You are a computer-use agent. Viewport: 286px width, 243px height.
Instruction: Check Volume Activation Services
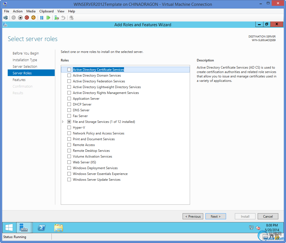(x=69, y=156)
